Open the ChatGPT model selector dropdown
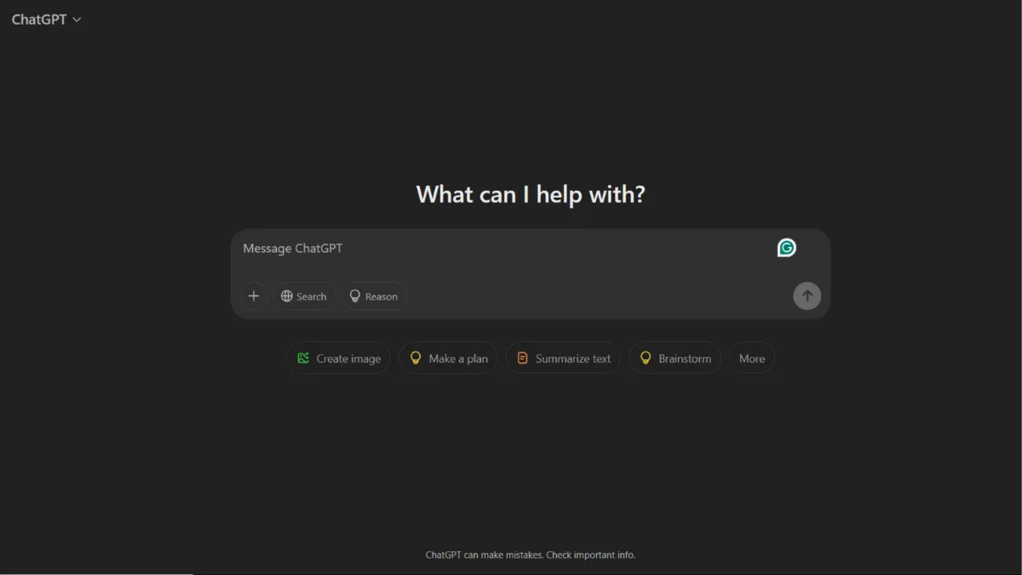 [x=47, y=19]
